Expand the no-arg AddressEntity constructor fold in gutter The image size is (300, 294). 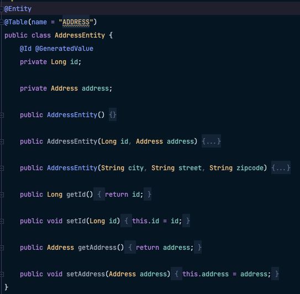pos(2,115)
